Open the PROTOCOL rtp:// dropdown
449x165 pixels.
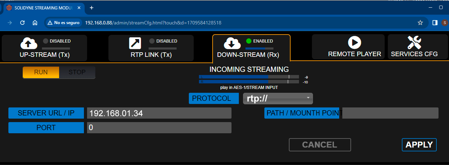point(278,98)
